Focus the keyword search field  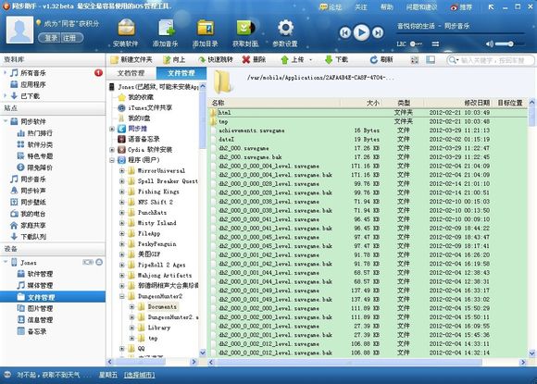(x=491, y=60)
